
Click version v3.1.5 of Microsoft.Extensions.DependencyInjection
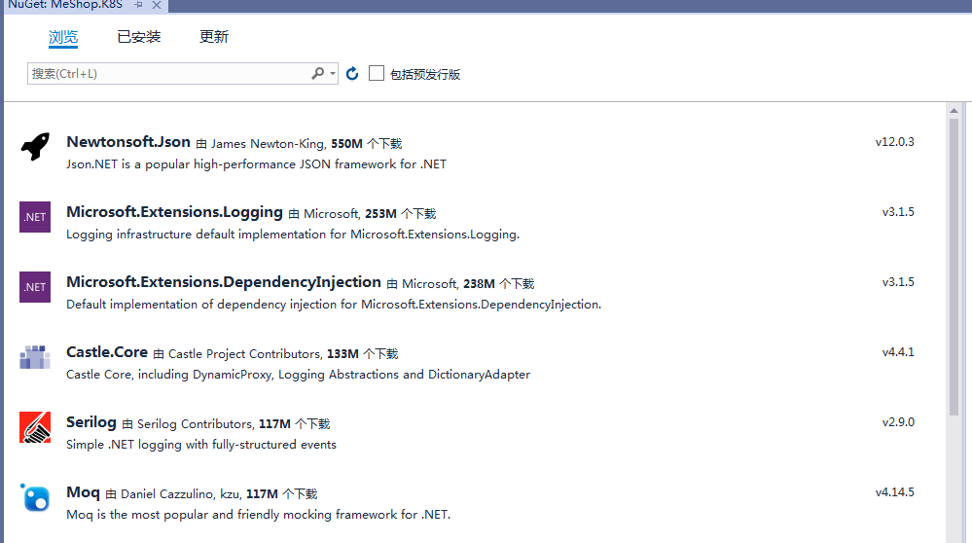[x=898, y=282]
